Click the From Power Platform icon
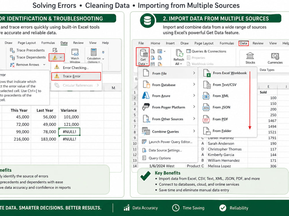289x216 pixels. [146, 107]
